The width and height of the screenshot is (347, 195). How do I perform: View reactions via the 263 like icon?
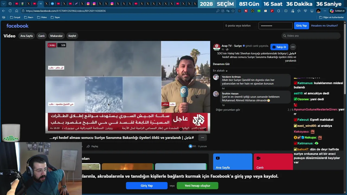190,146
